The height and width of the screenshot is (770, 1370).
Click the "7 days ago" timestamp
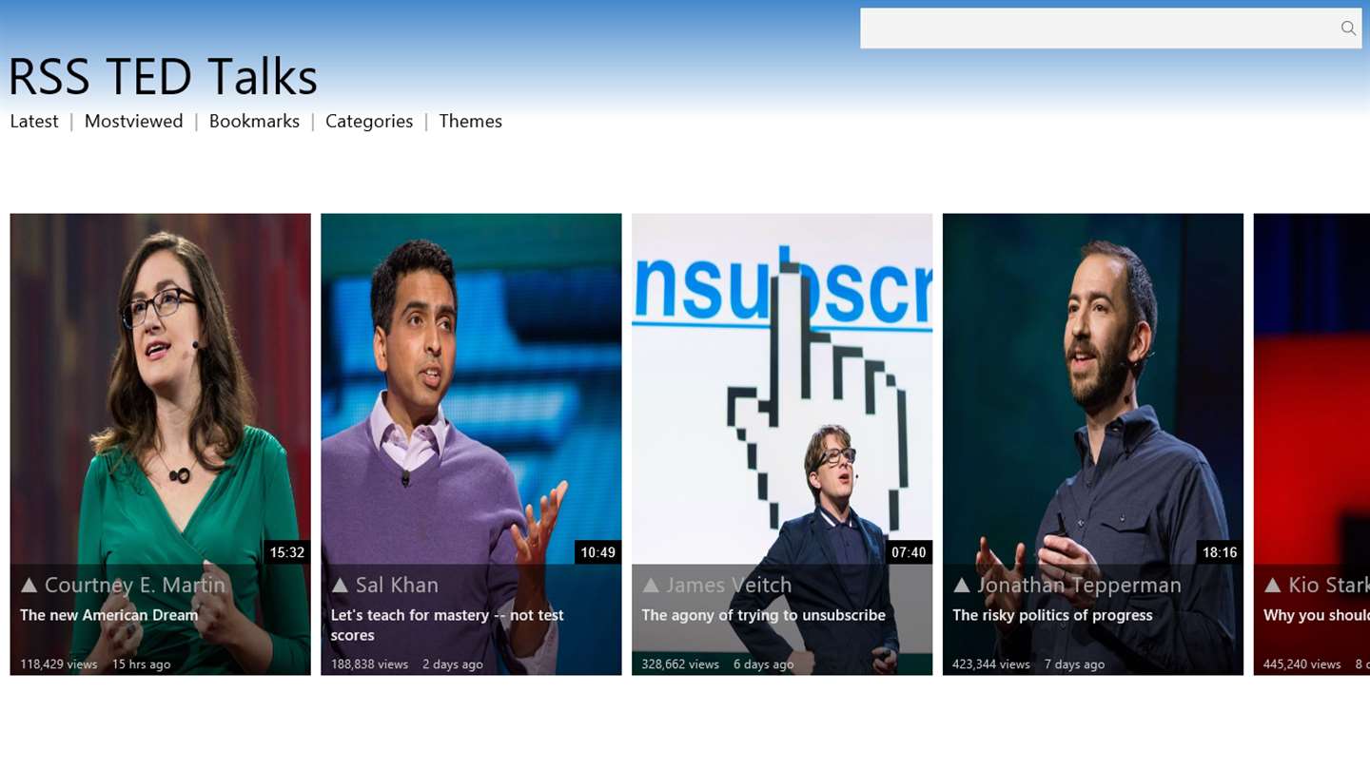coord(1075,664)
